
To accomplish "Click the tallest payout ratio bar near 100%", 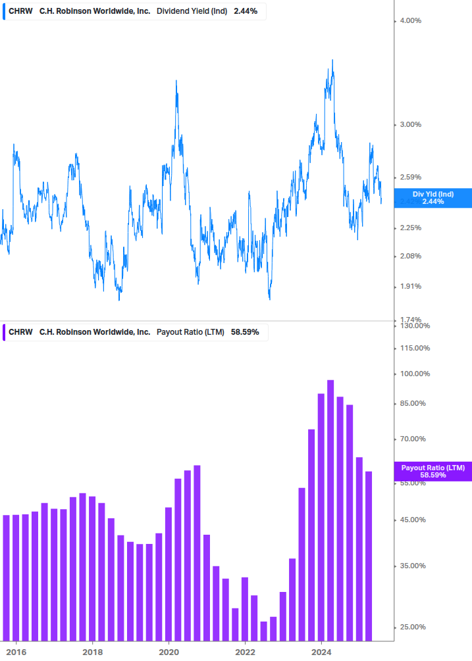I will click(x=330, y=510).
